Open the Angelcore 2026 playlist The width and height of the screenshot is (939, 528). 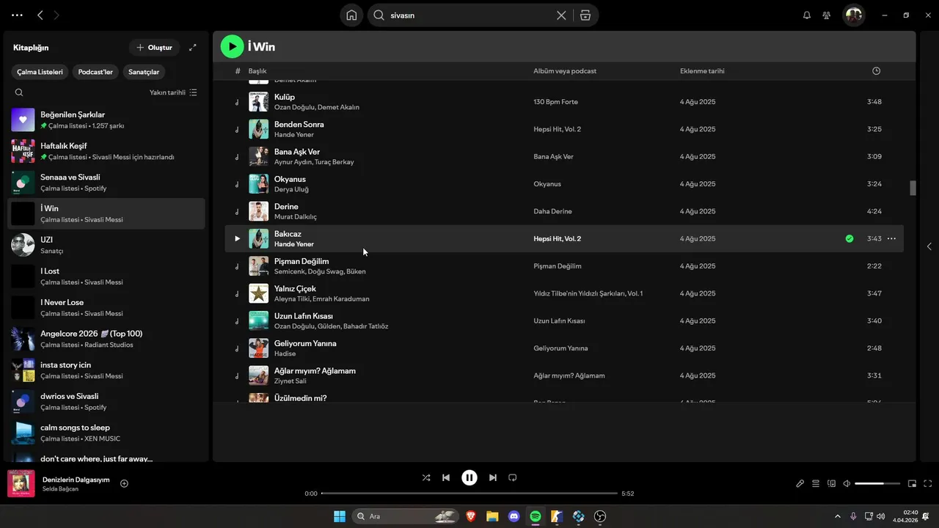(106, 339)
